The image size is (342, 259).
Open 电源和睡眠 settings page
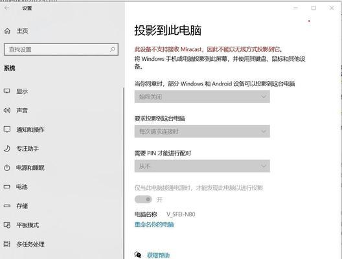(x=30, y=168)
